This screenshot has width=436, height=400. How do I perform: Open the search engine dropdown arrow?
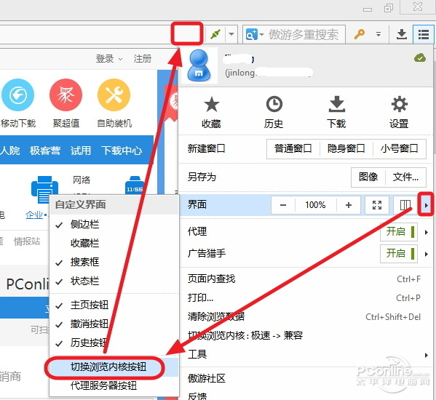pos(261,35)
